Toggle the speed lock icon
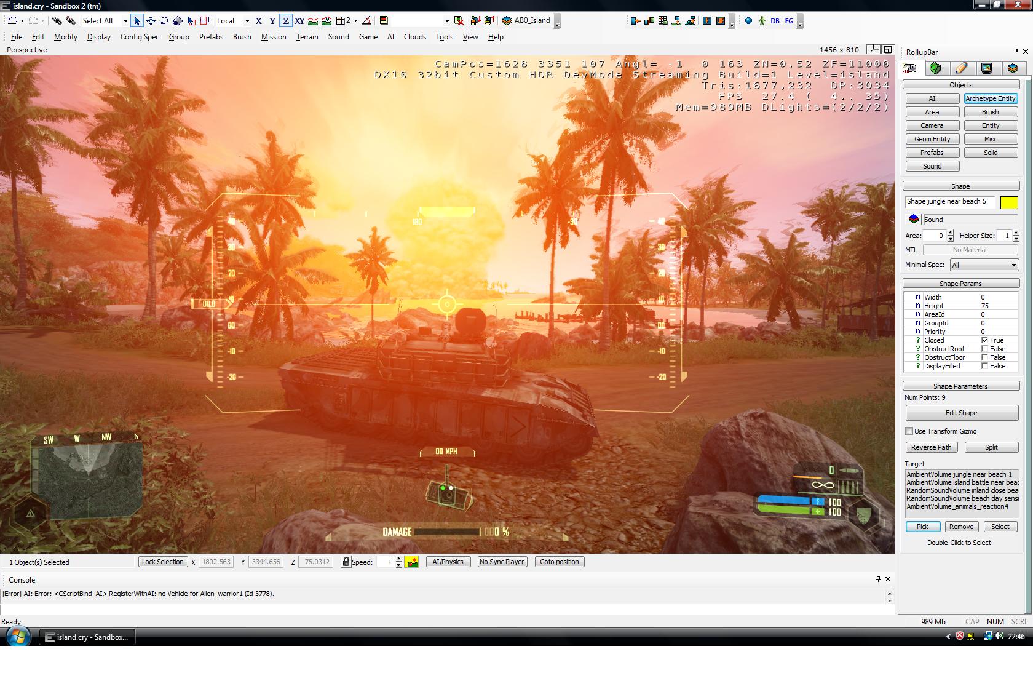The width and height of the screenshot is (1033, 681). coord(346,562)
